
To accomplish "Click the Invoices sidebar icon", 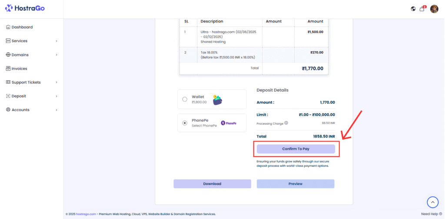I will [8, 68].
